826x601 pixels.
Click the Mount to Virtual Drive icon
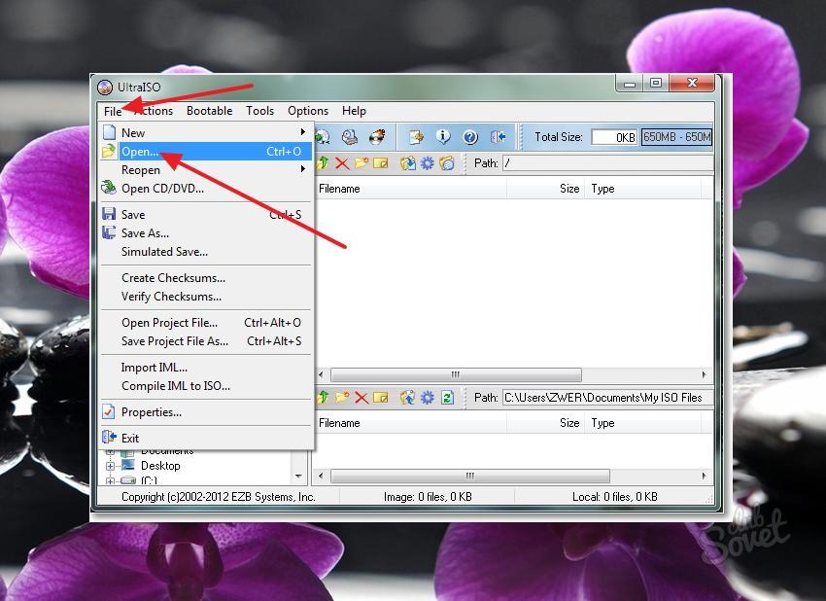point(349,137)
